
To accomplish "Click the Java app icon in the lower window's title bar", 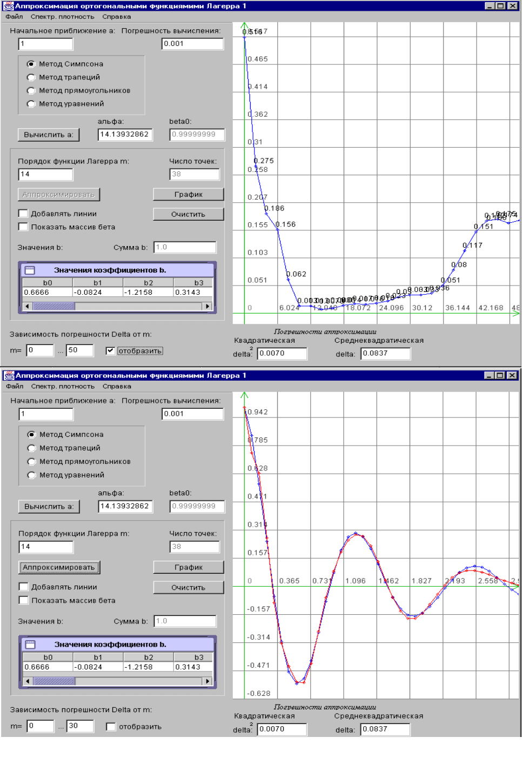I will (9, 375).
